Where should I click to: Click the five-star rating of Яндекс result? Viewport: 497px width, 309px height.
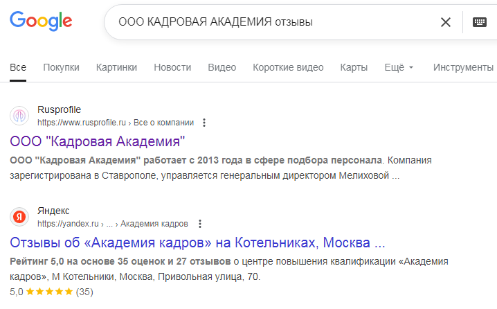click(x=49, y=292)
